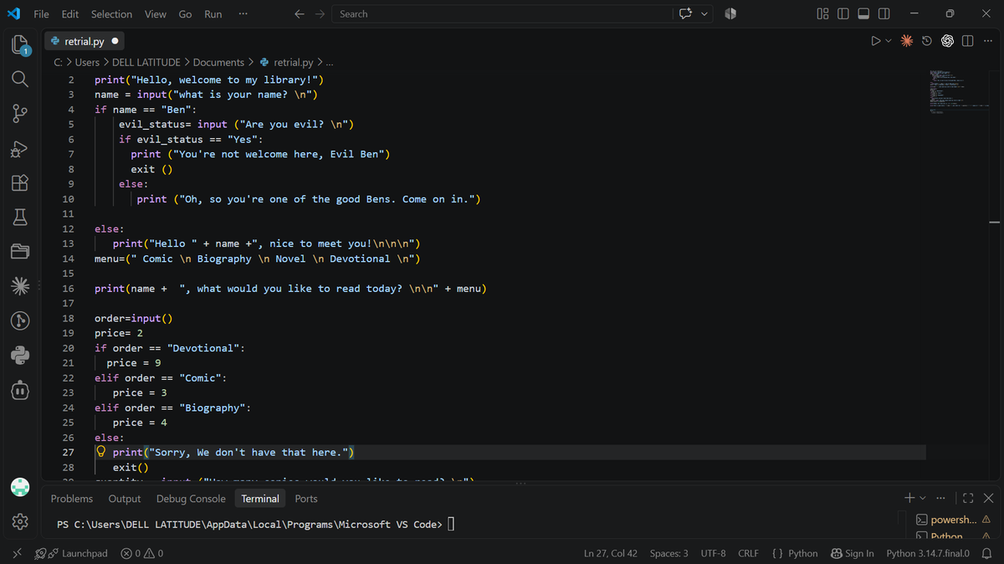Open the new terminal launch profile dropdown
This screenshot has width=1004, height=564.
tap(923, 499)
